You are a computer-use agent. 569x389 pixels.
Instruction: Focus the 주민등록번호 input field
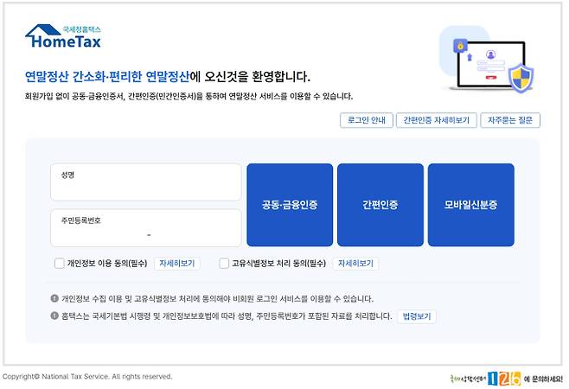pos(146,227)
